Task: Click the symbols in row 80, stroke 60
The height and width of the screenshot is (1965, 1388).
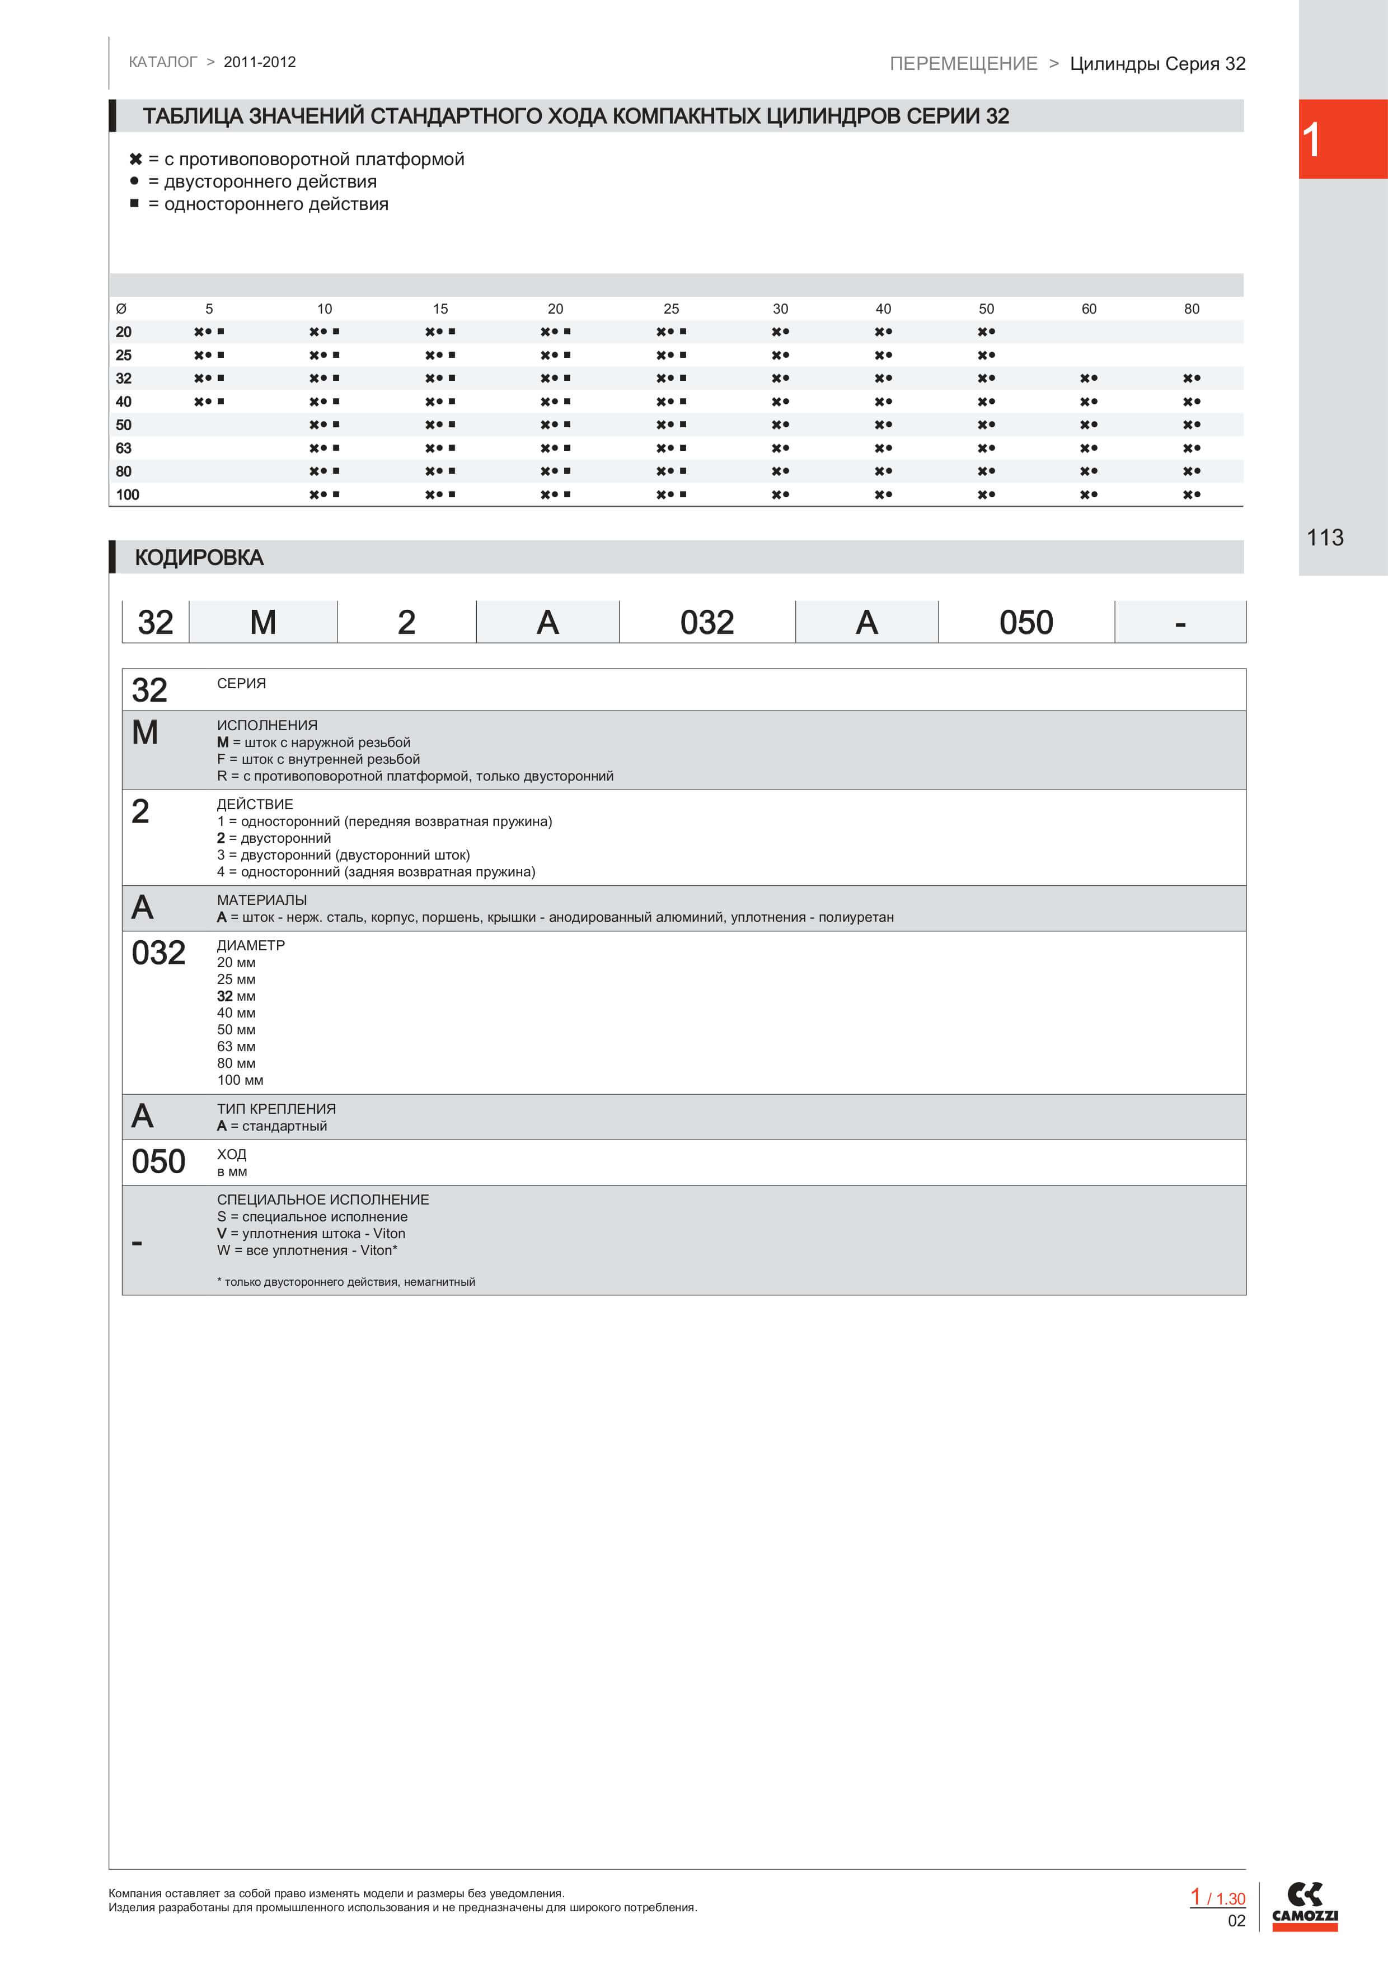Action: [x=1089, y=472]
